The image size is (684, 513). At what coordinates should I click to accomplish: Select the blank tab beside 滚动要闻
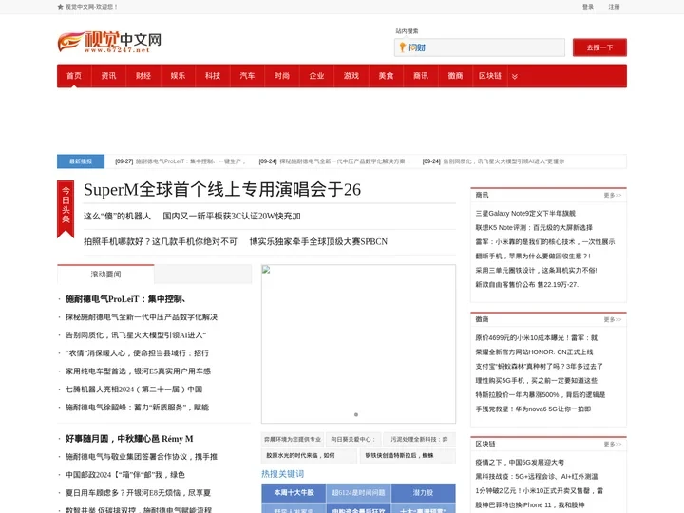tap(203, 275)
